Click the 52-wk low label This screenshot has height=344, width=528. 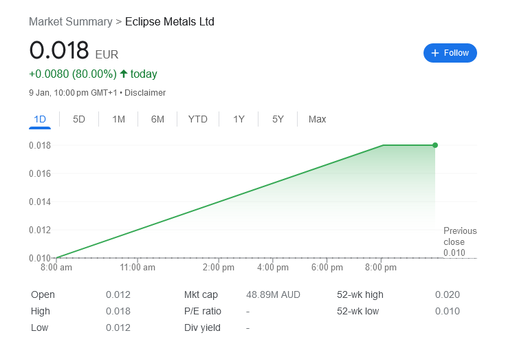pyautogui.click(x=358, y=311)
